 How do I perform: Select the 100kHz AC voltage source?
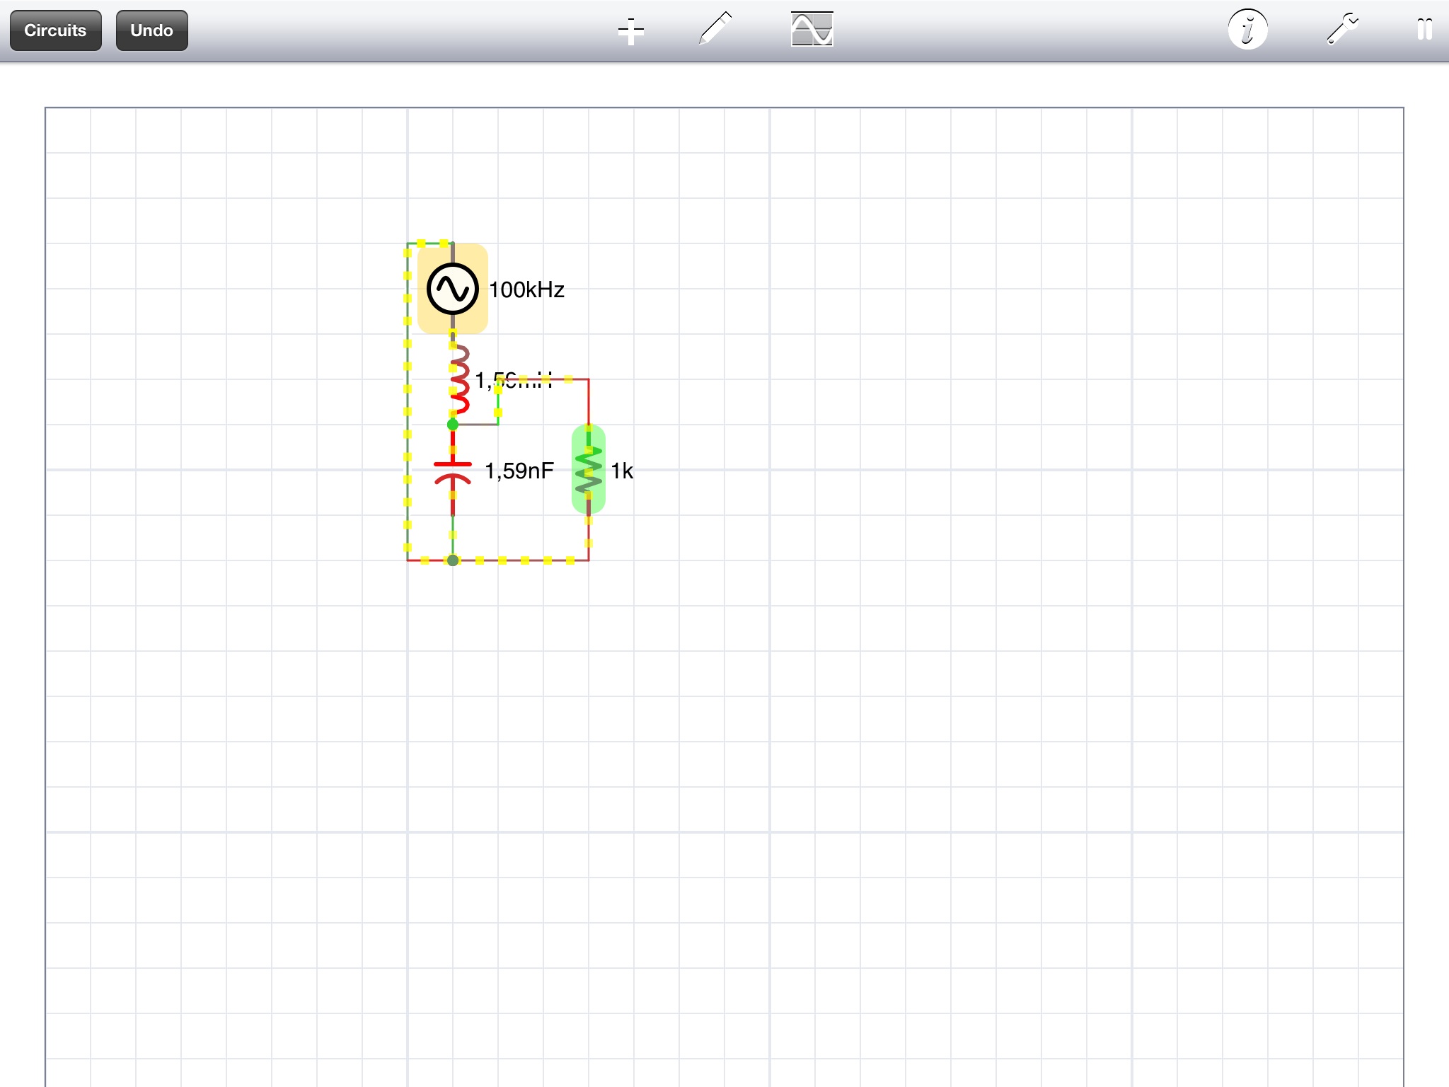tap(453, 289)
